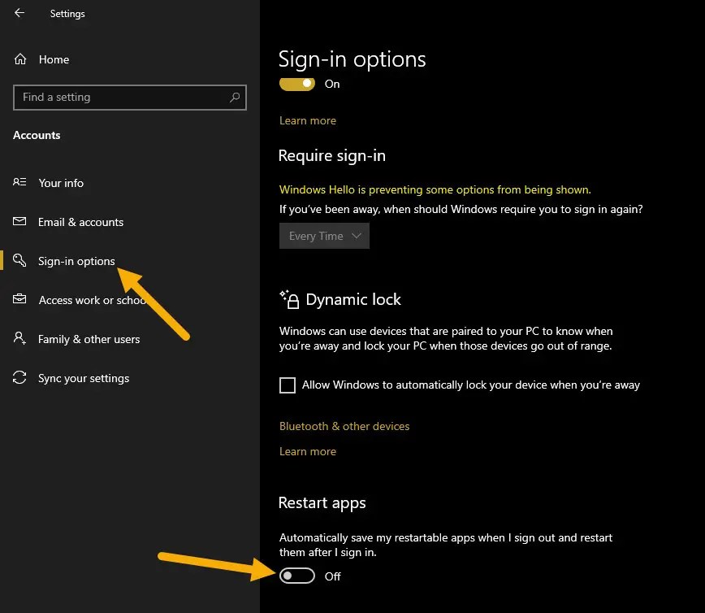Click the Your info person-card icon
Viewport: 705px width, 613px height.
(x=19, y=182)
